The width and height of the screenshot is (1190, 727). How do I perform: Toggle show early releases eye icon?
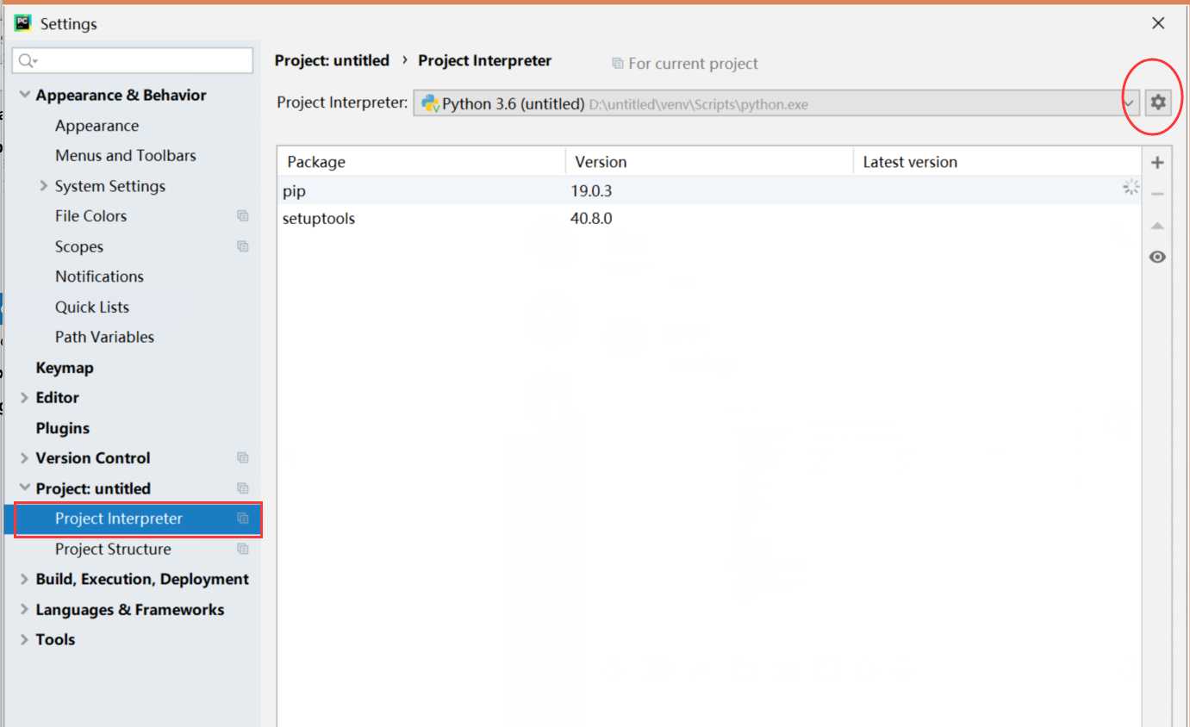[x=1157, y=257]
